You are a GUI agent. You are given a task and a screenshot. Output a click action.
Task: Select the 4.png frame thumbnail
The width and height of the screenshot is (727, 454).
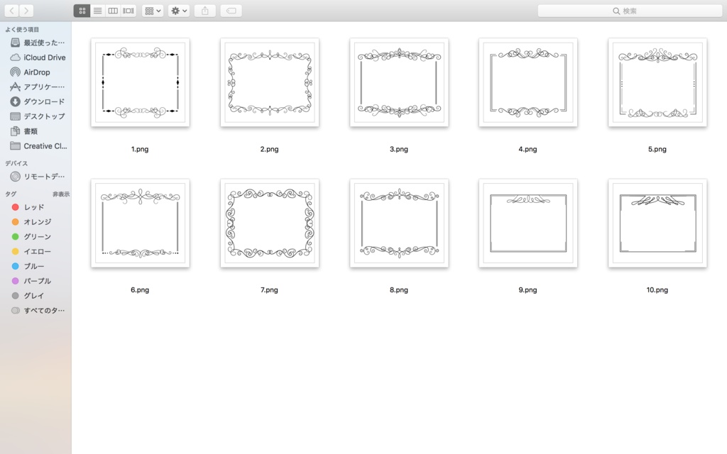pyautogui.click(x=528, y=82)
